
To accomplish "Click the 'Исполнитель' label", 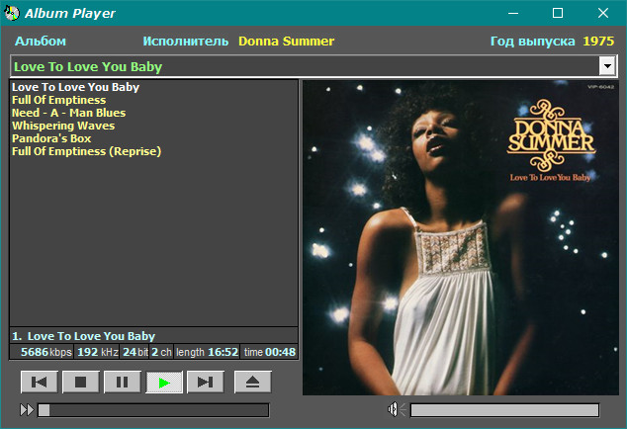I will pos(186,42).
